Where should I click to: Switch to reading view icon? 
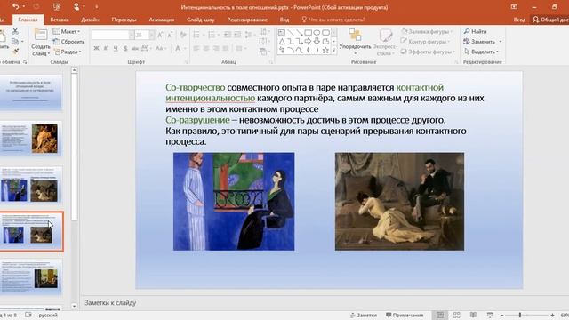[473, 316]
